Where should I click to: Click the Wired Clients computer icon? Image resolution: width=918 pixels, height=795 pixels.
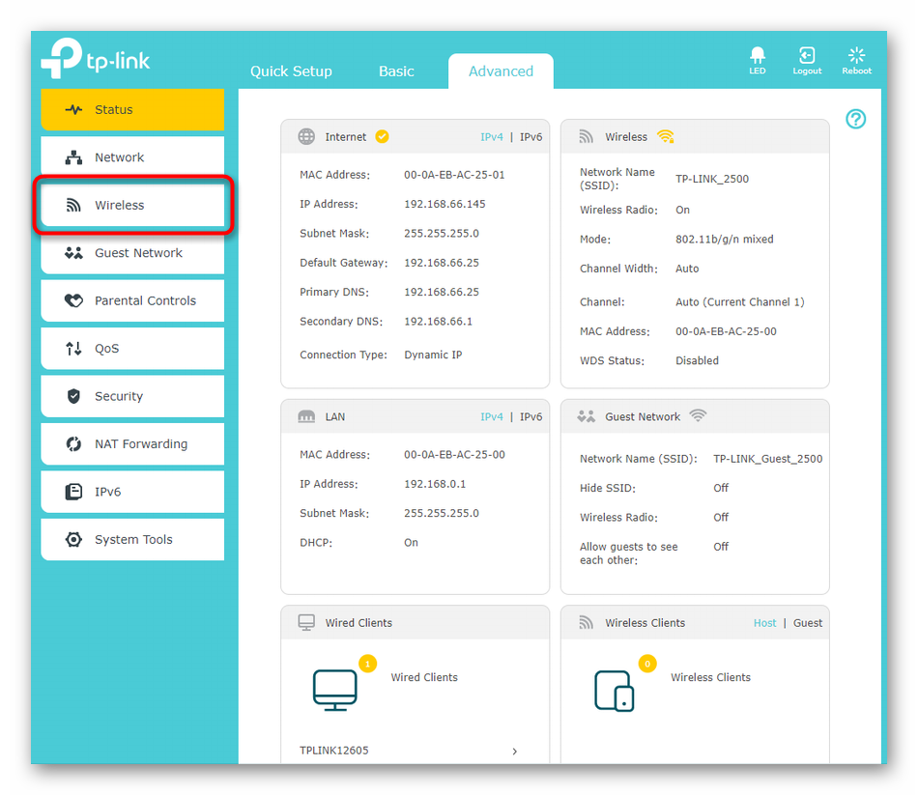335,690
